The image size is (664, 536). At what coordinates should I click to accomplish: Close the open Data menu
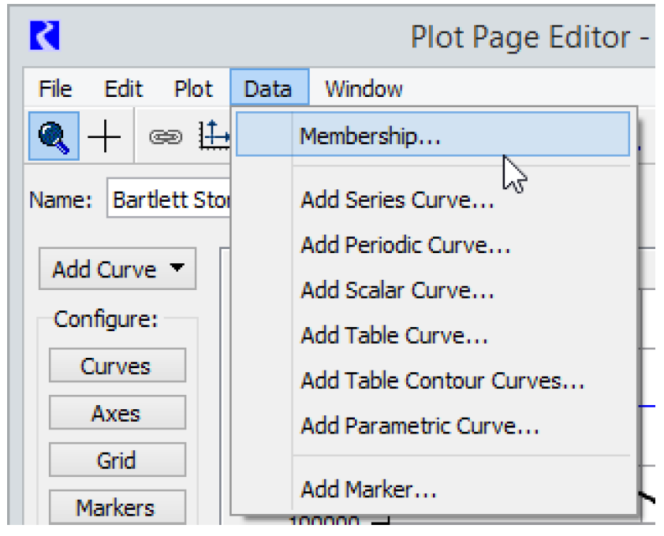point(268,89)
